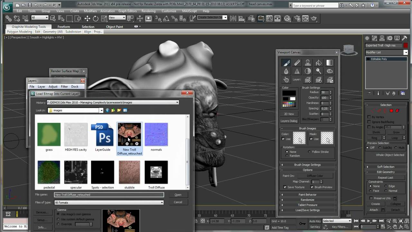The image size is (412, 232).
Task: Click the Diffuse Color Paint On button
Action: click(315, 176)
